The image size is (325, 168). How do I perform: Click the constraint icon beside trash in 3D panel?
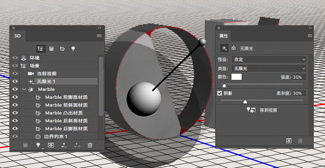click(x=77, y=145)
